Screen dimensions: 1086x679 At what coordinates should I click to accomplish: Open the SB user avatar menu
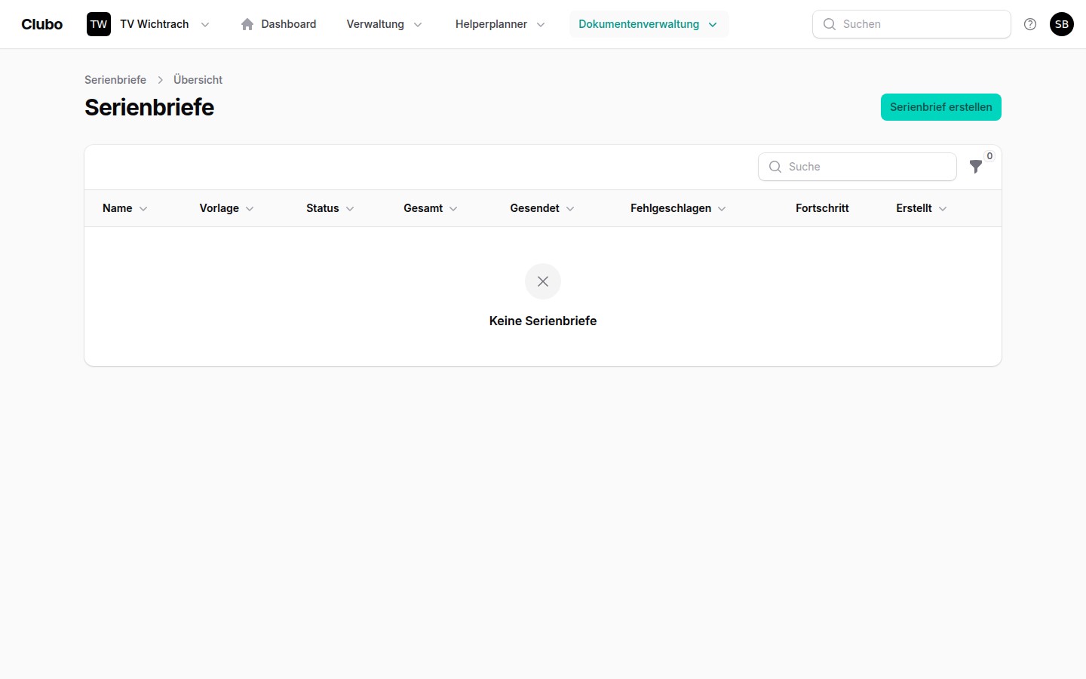tap(1062, 24)
